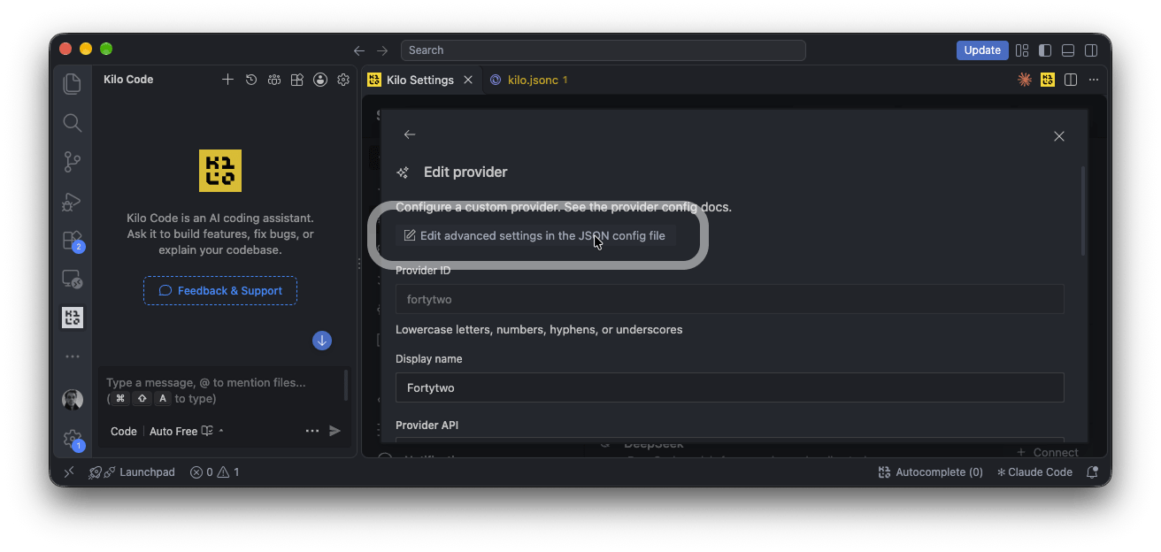Open the Explorer view in the activity bar
1161x552 pixels.
pos(73,84)
